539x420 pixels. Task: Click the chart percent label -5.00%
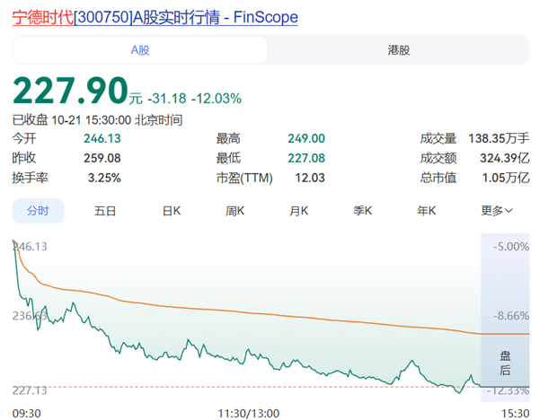tap(511, 247)
